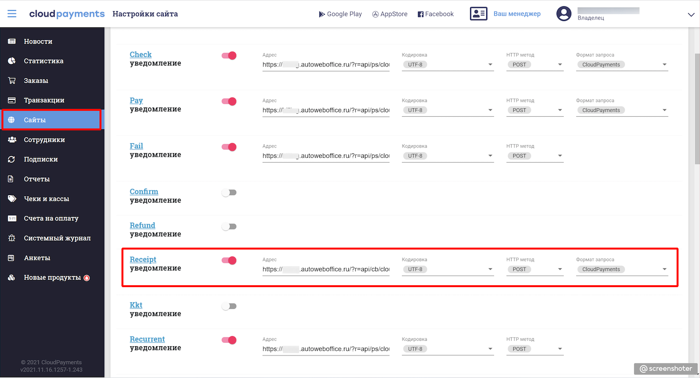Click the user profile avatar icon
Viewport: 700px width, 378px height.
564,14
